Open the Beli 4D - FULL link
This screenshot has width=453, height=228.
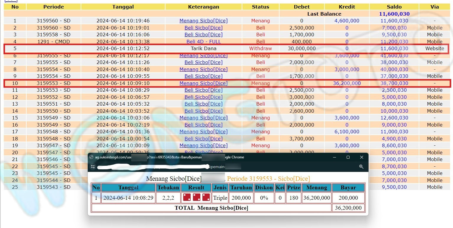(204, 42)
